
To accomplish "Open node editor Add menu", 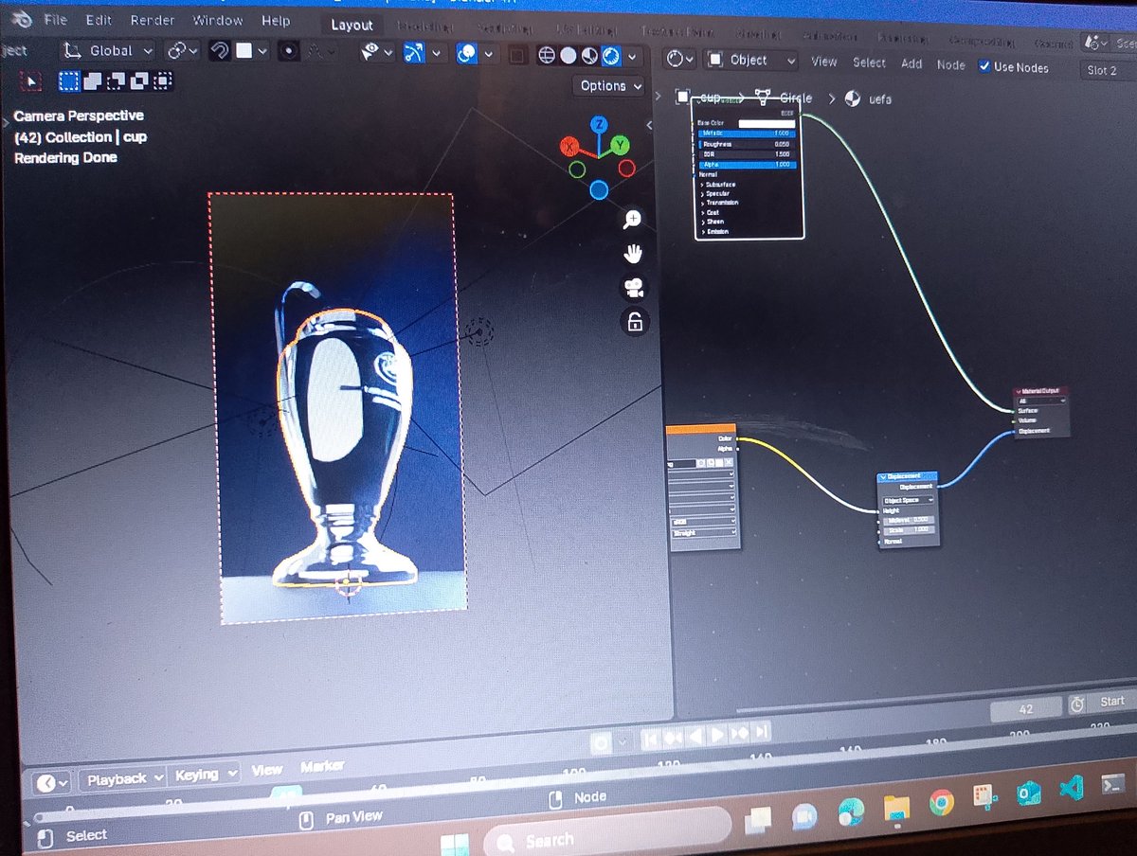I will pos(911,63).
